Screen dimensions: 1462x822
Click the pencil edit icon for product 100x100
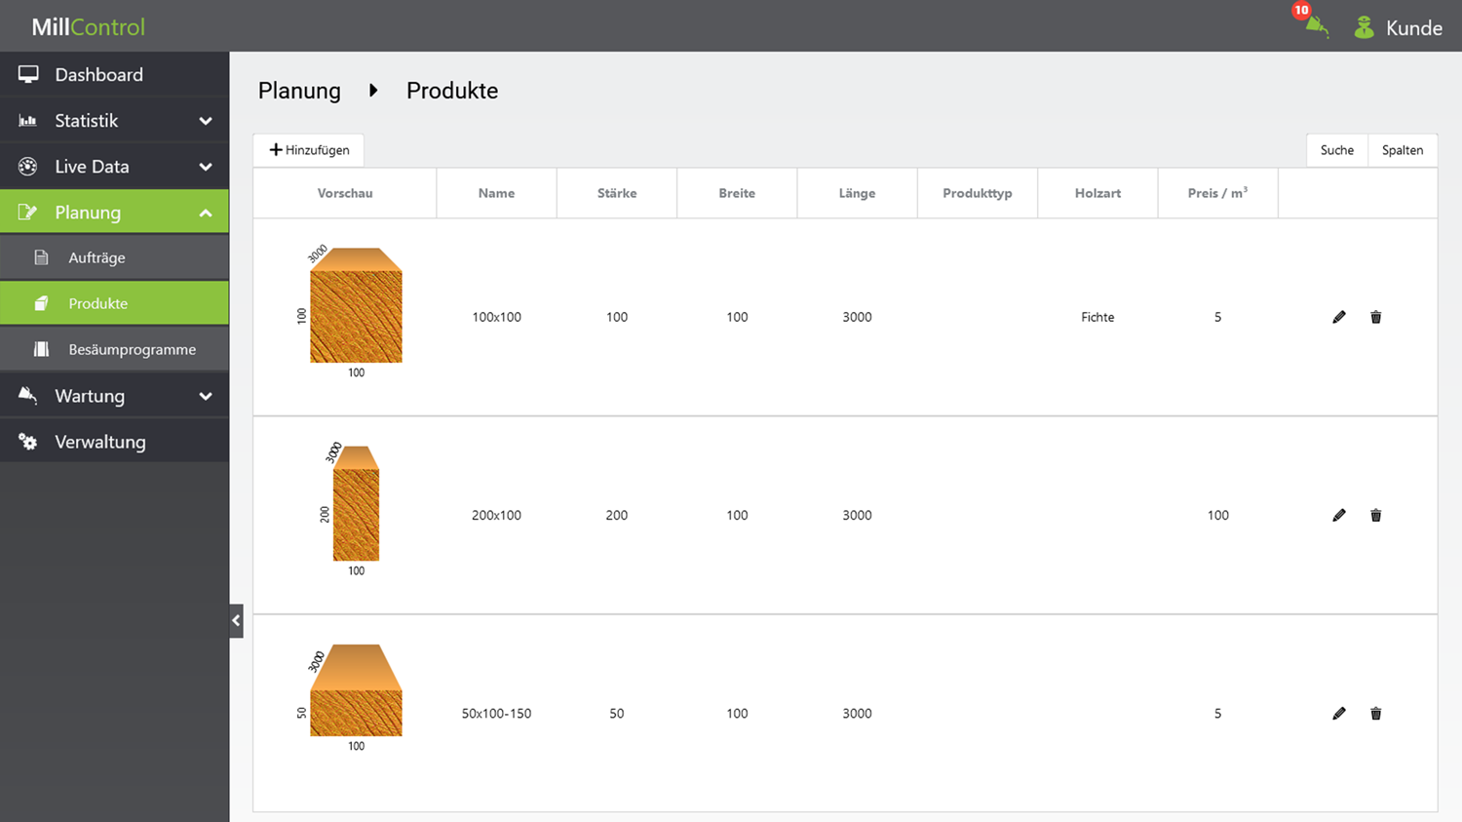point(1339,317)
